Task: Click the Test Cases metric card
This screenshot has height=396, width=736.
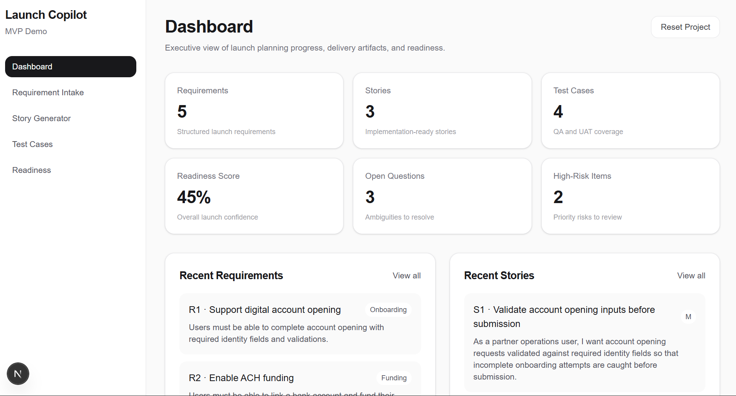Action: click(x=630, y=111)
